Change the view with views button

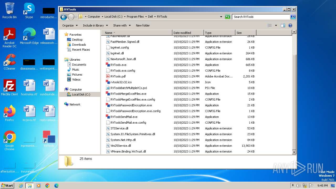pyautogui.click(x=270, y=25)
